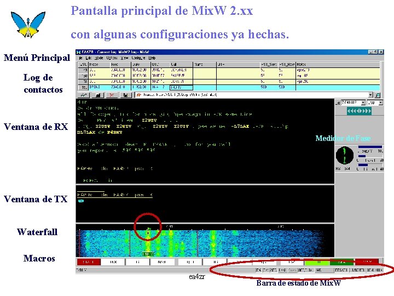Click the highlighted DL7LAK callsign in RX window

[86, 133]
